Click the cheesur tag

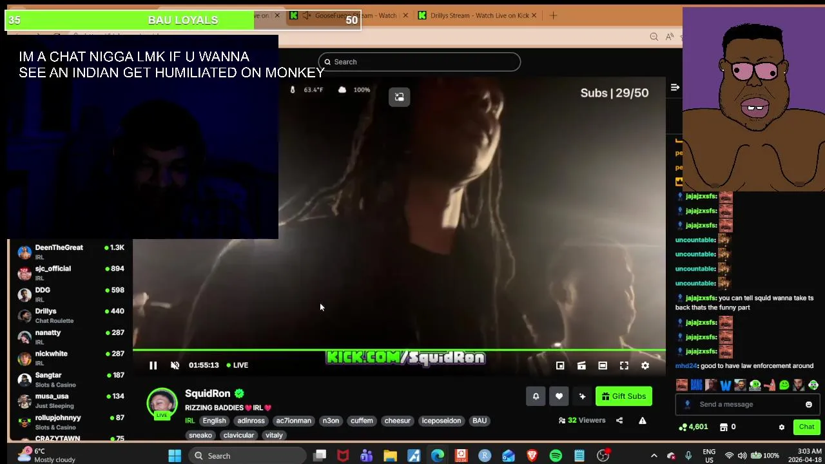click(x=397, y=421)
